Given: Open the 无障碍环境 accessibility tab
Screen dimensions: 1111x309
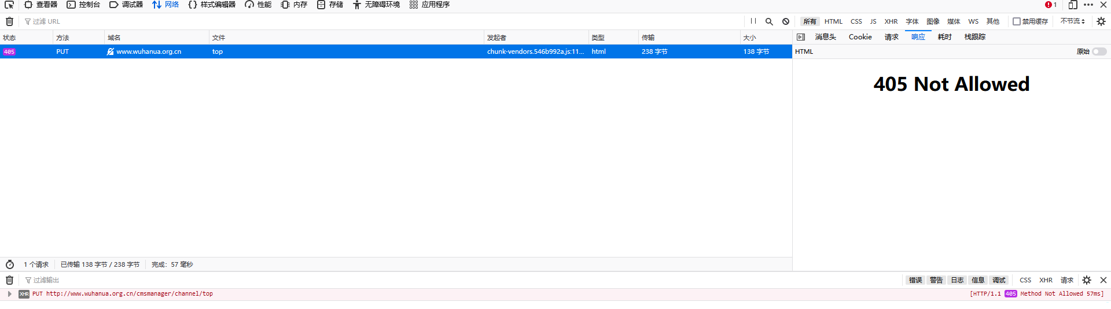Looking at the screenshot, I should [376, 5].
